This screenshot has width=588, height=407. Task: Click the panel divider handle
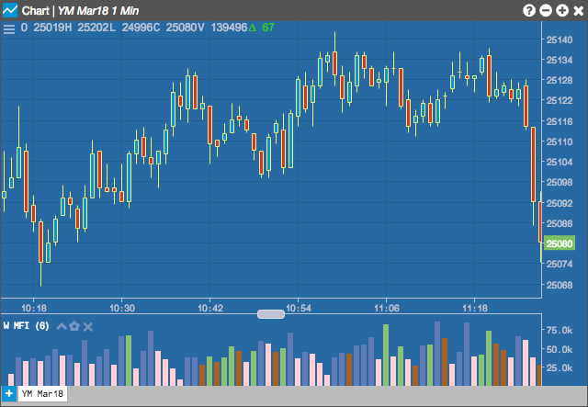click(271, 314)
